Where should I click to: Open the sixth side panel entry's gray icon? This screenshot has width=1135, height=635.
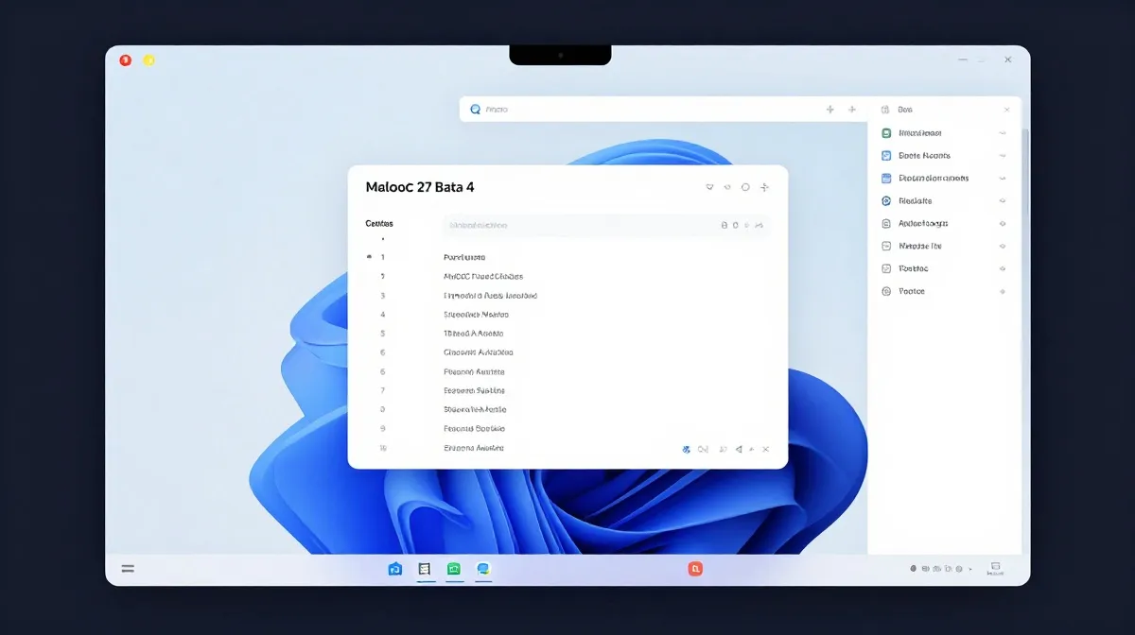click(x=886, y=246)
